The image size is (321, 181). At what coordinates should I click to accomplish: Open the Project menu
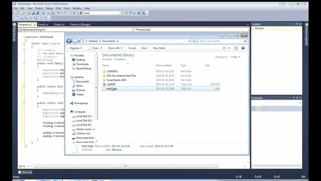pyautogui.click(x=39, y=8)
